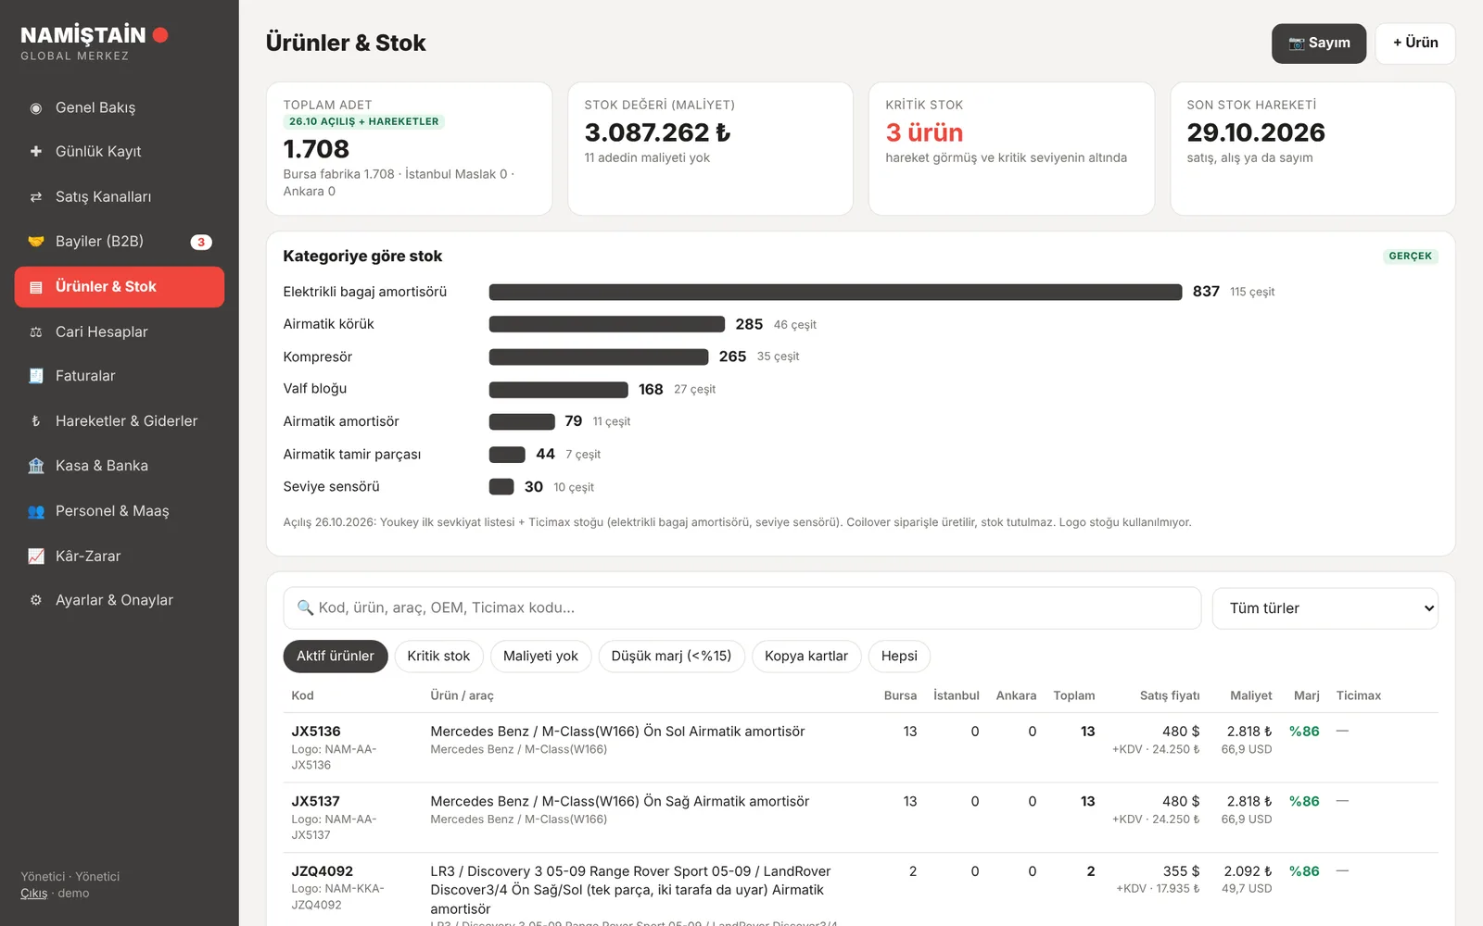Select the Maliyeti yok filter
This screenshot has height=926, width=1483.
click(540, 657)
